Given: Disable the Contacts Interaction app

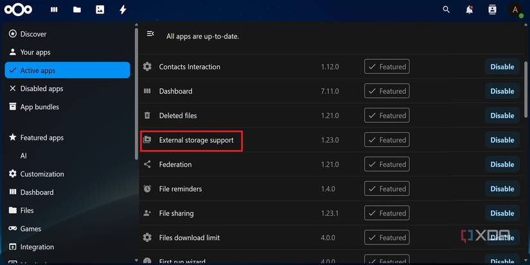Looking at the screenshot, I should 502,67.
